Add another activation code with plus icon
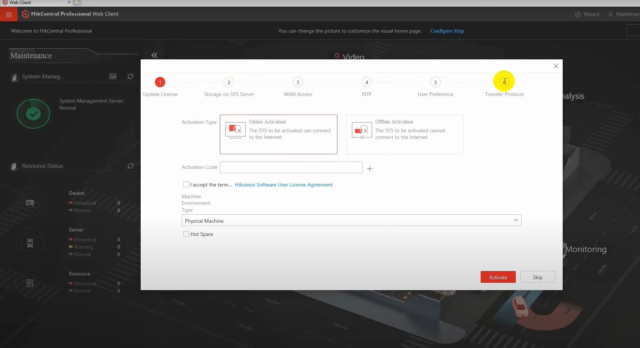640x348 pixels. point(370,169)
